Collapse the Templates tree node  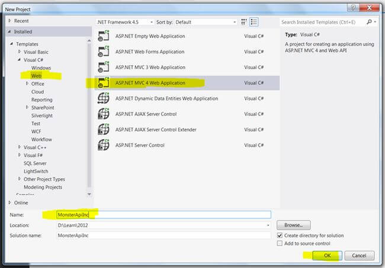11,44
